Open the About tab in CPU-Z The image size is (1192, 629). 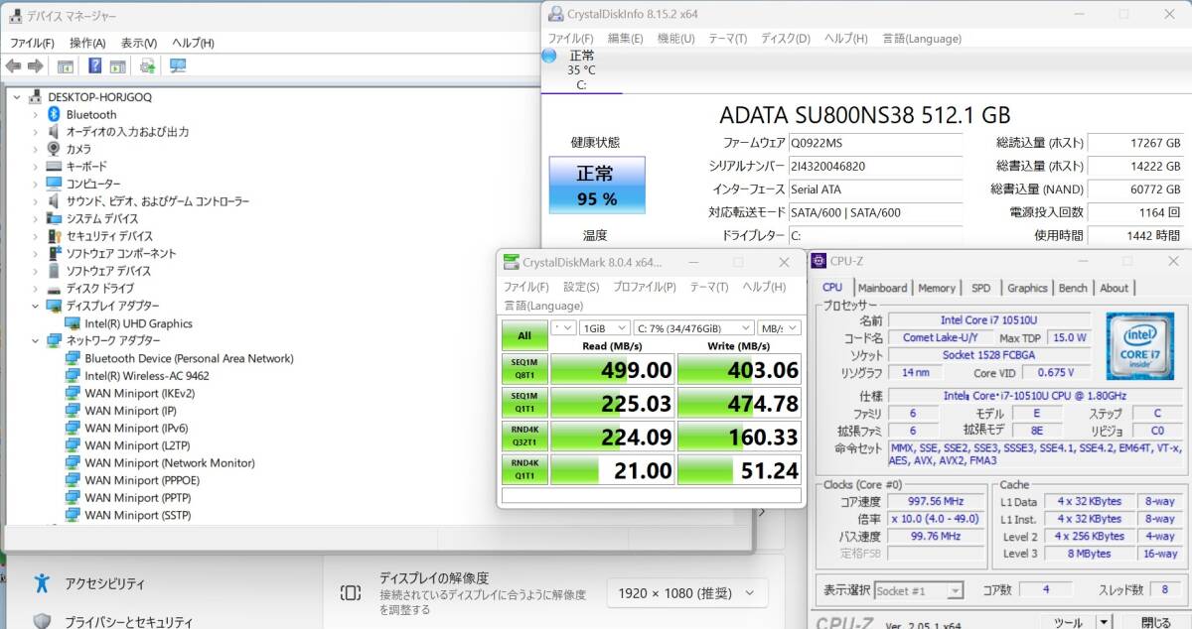[1115, 288]
